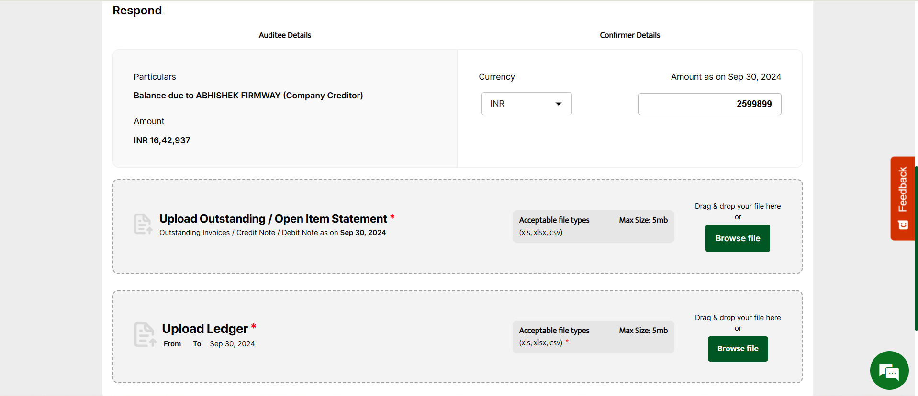Click the auditee amount INR 16,42,937
918x396 pixels.
[x=162, y=140]
